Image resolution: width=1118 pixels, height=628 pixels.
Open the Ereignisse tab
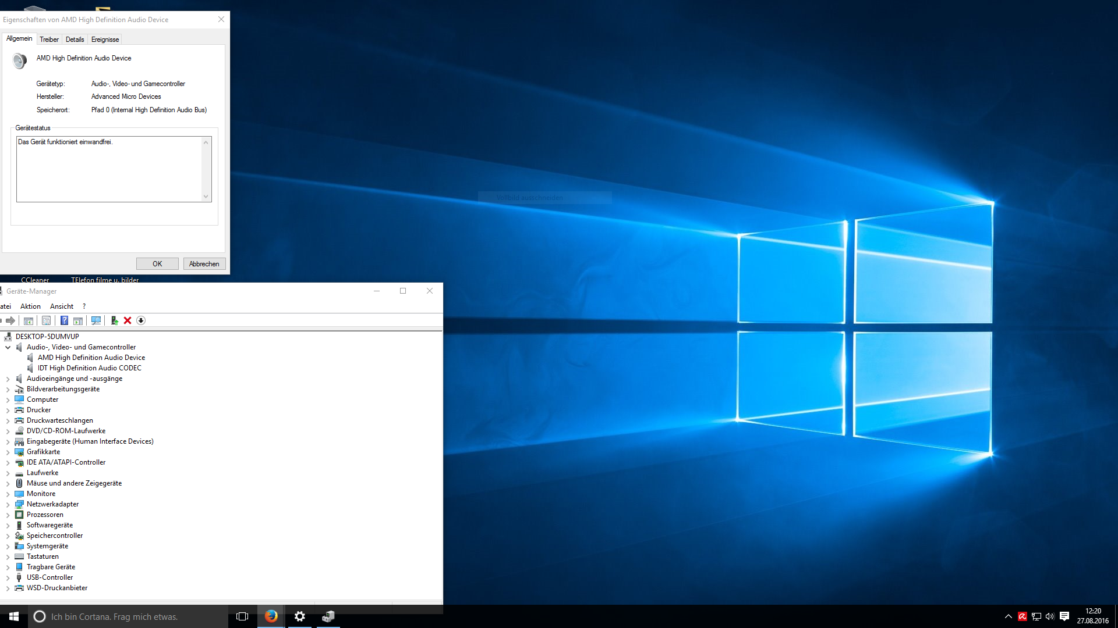105,40
